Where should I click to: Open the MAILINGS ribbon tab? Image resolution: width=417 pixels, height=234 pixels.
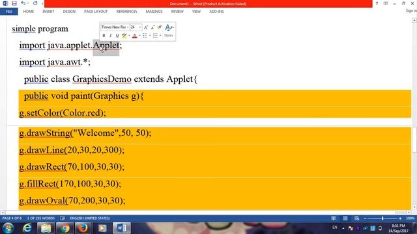154,12
